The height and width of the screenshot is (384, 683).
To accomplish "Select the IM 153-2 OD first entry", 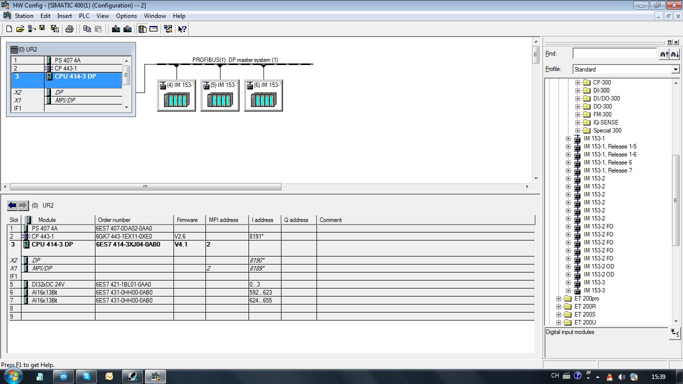I will click(x=599, y=266).
